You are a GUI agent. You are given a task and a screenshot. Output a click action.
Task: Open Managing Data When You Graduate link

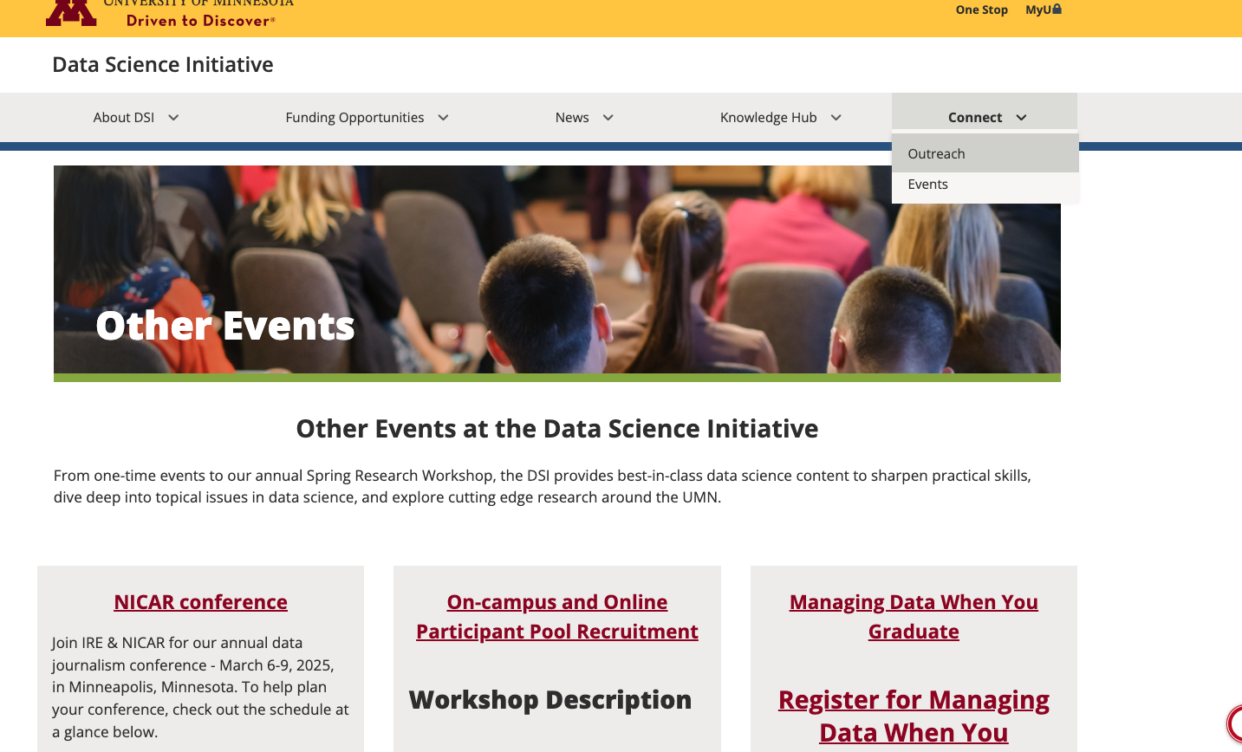914,617
